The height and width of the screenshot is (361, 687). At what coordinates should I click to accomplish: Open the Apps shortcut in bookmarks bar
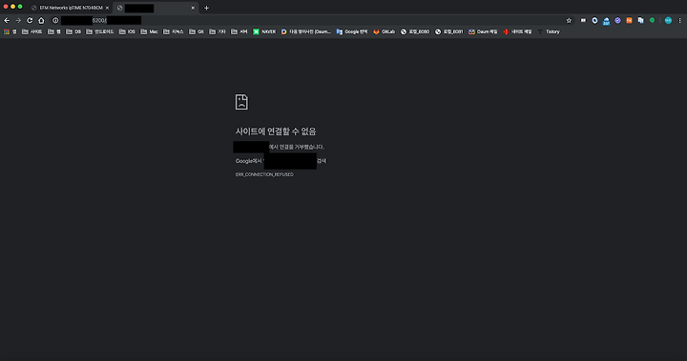(x=10, y=31)
